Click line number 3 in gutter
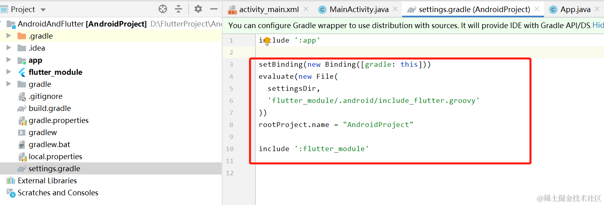Image resolution: width=604 pixels, height=205 pixels. 231,64
